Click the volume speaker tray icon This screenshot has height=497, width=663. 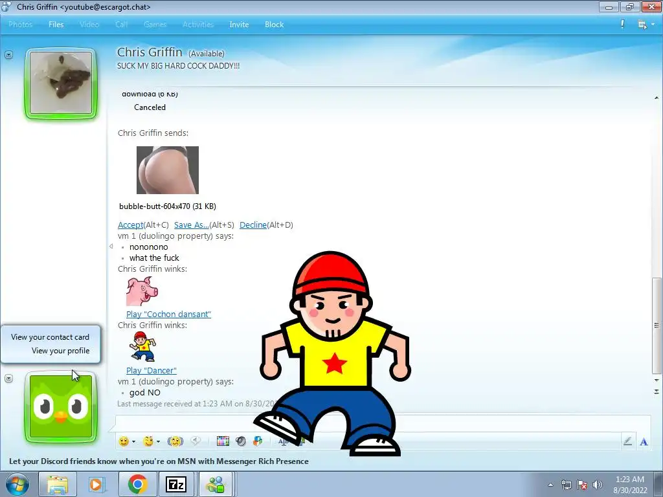tap(598, 485)
